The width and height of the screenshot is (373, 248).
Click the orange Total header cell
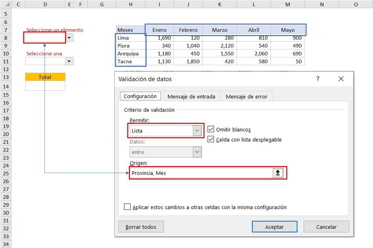45,77
